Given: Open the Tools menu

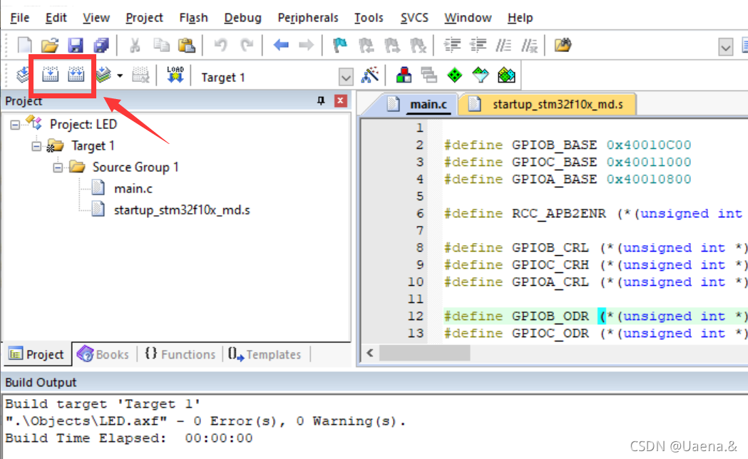Looking at the screenshot, I should 368,18.
